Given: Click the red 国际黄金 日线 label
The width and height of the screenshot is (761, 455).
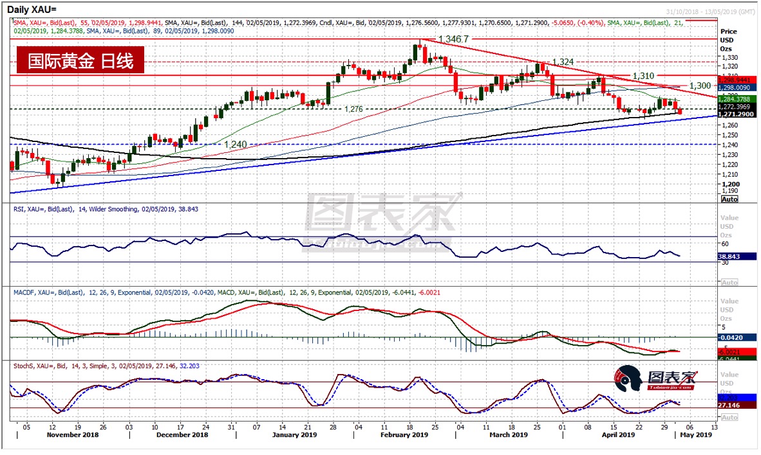Looking at the screenshot, I should coord(80,62).
